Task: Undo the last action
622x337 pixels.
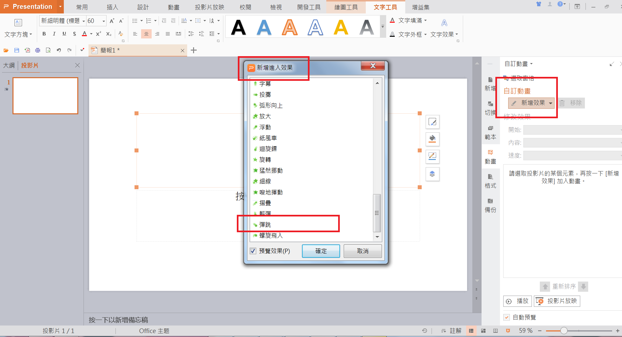Action: pos(59,50)
